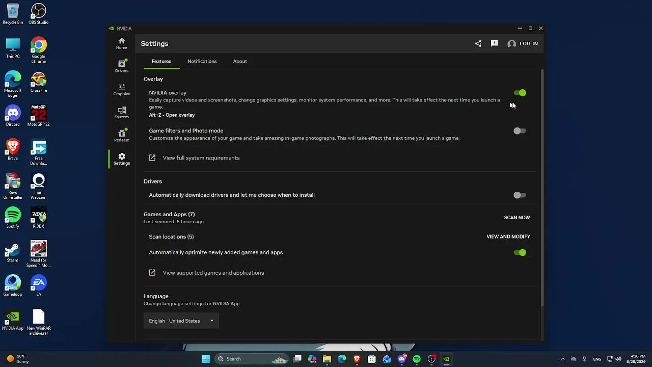Click the 'Games and Apps (7)' heading
The width and height of the screenshot is (652, 367).
[x=169, y=215]
